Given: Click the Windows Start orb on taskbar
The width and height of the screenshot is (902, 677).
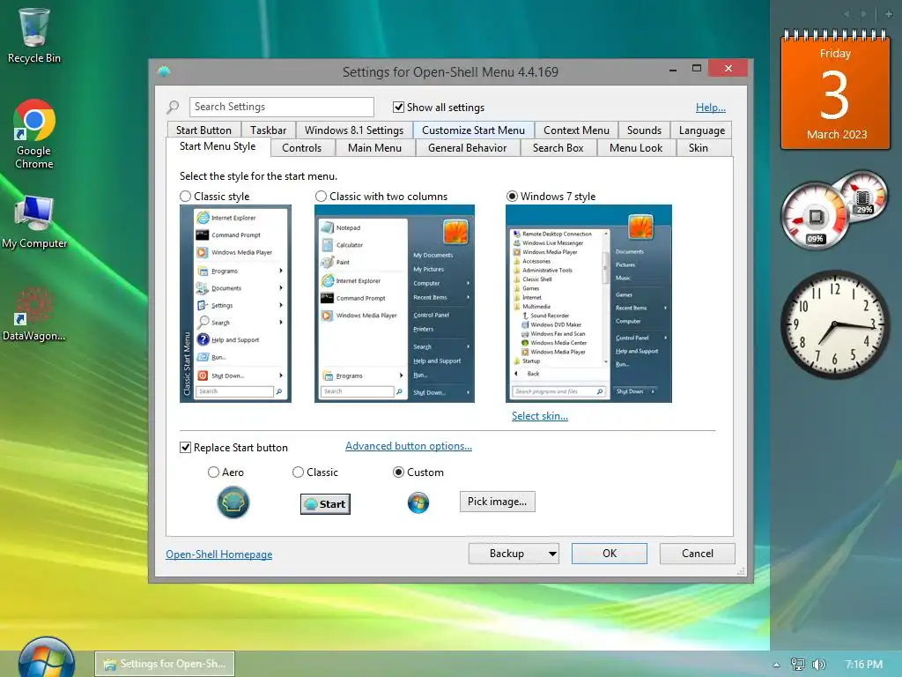Looking at the screenshot, I should (46, 659).
